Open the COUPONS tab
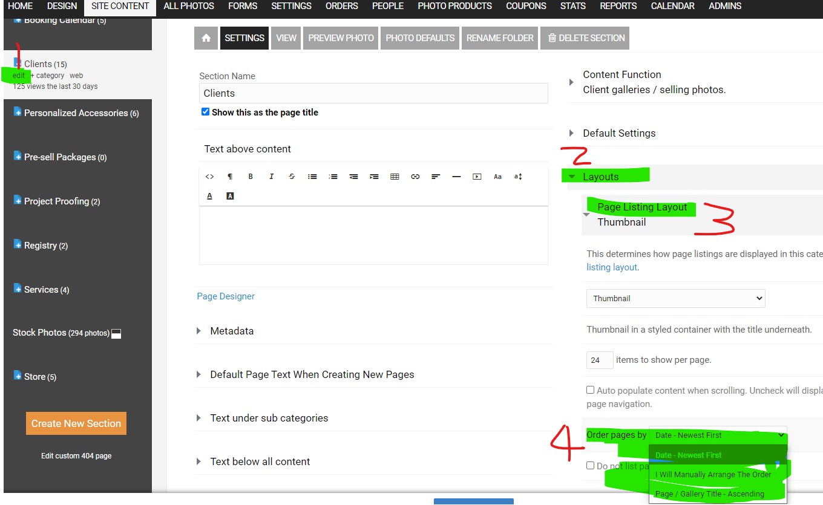Viewport: 823px width, 505px height. [526, 6]
